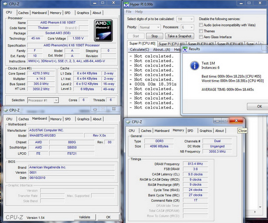Enable Audio service disable checkbox
The height and width of the screenshot is (223, 268).
tap(201, 25)
